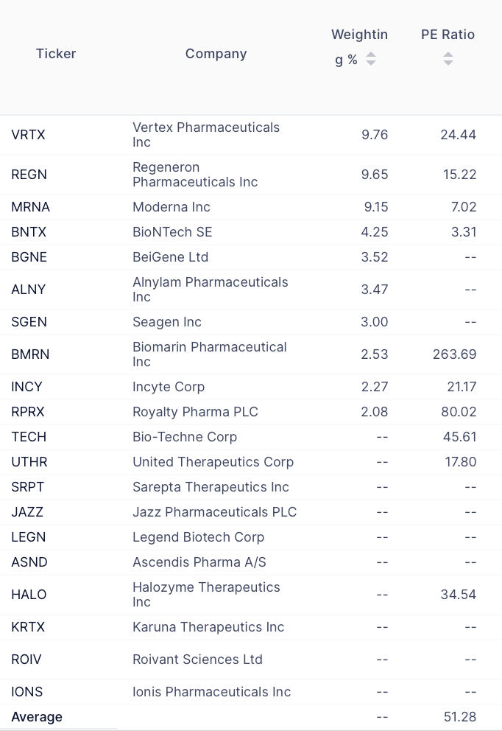Click the IONS ticker symbol
Screen dimensions: 502x731
tap(27, 692)
